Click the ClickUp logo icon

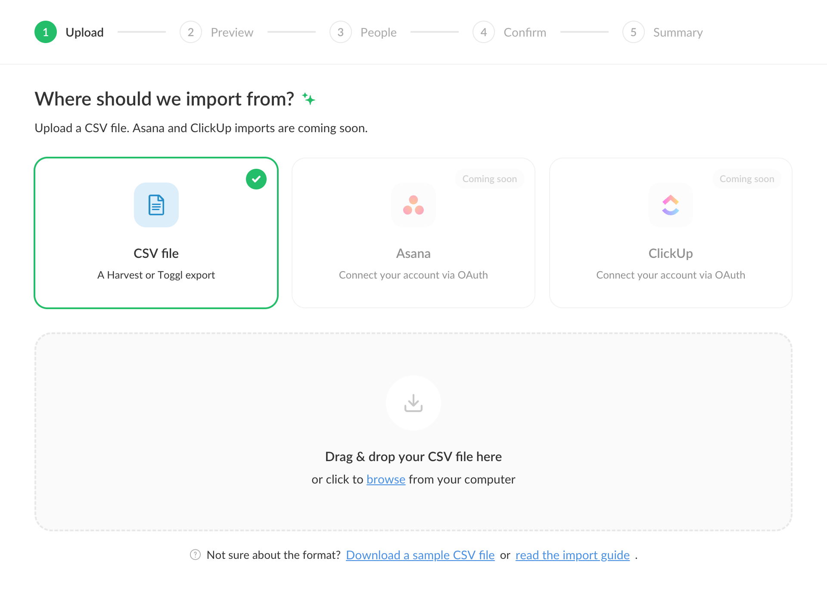click(x=671, y=205)
